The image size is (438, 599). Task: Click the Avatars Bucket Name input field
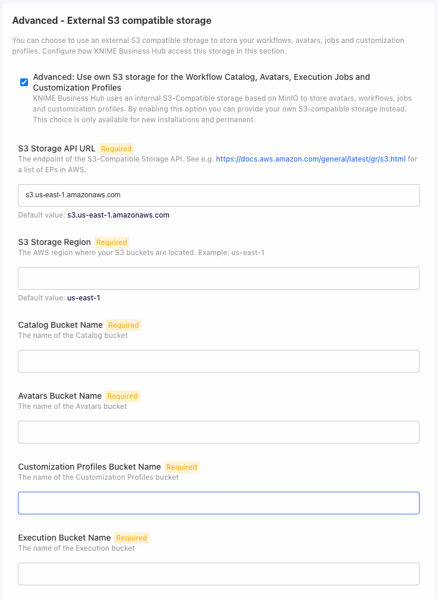click(218, 432)
